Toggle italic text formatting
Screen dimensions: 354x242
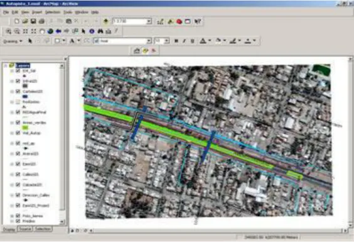(185, 41)
